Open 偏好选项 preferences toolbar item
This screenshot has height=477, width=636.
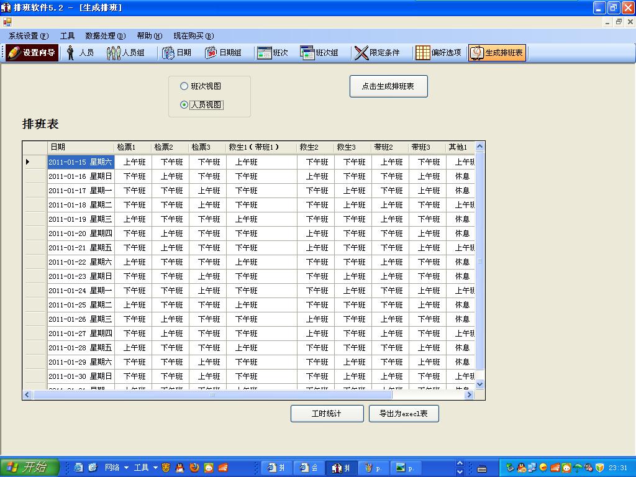click(438, 53)
